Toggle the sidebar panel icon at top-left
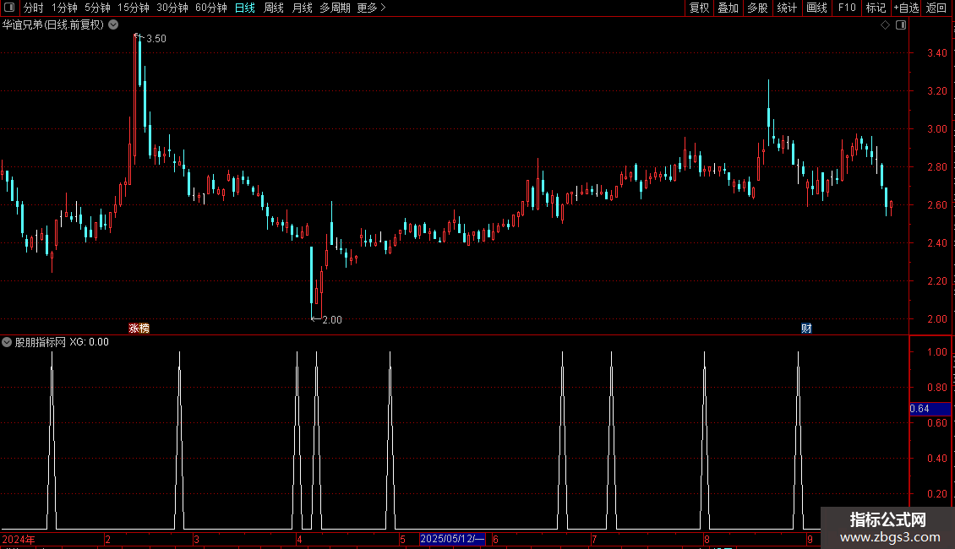955x549 pixels. click(9, 8)
